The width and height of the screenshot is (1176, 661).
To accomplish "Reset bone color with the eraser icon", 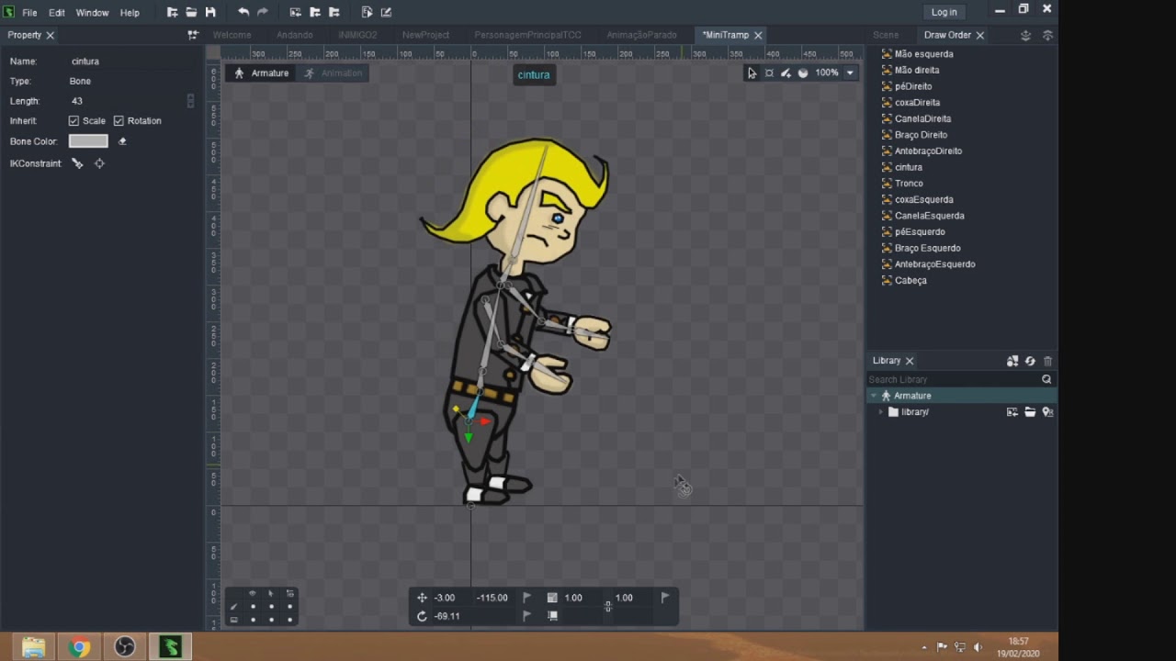I will tap(122, 141).
